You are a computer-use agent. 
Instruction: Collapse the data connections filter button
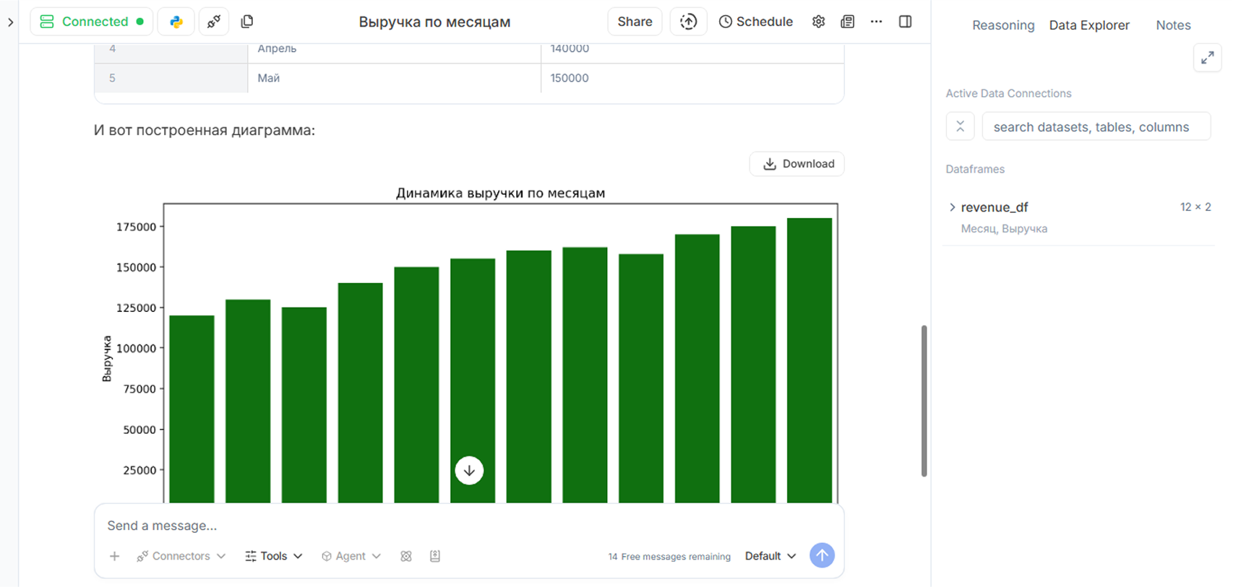point(960,126)
